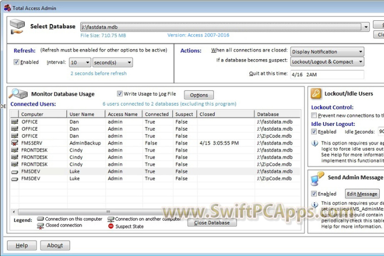Click the Access Name column header

click(124, 114)
